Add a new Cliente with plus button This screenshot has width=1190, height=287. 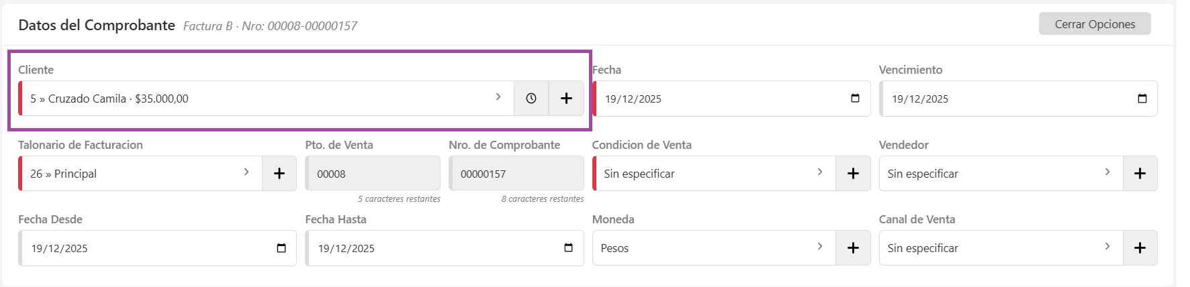coord(566,99)
